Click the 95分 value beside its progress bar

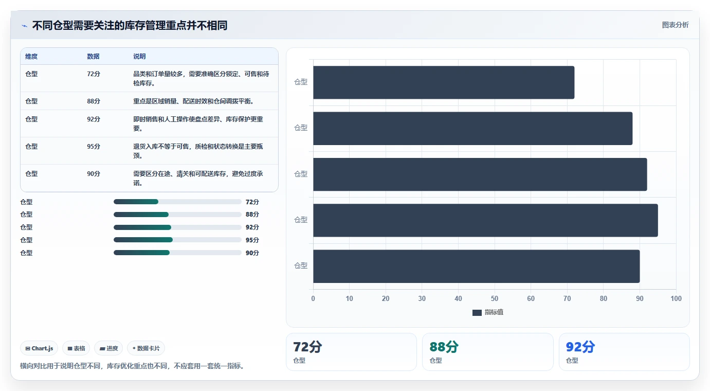(x=252, y=240)
